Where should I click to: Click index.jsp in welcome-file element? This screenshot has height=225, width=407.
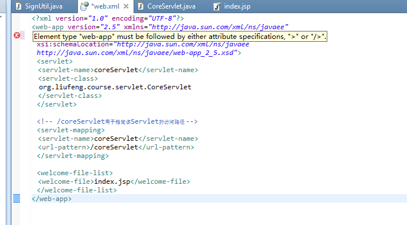point(112,181)
